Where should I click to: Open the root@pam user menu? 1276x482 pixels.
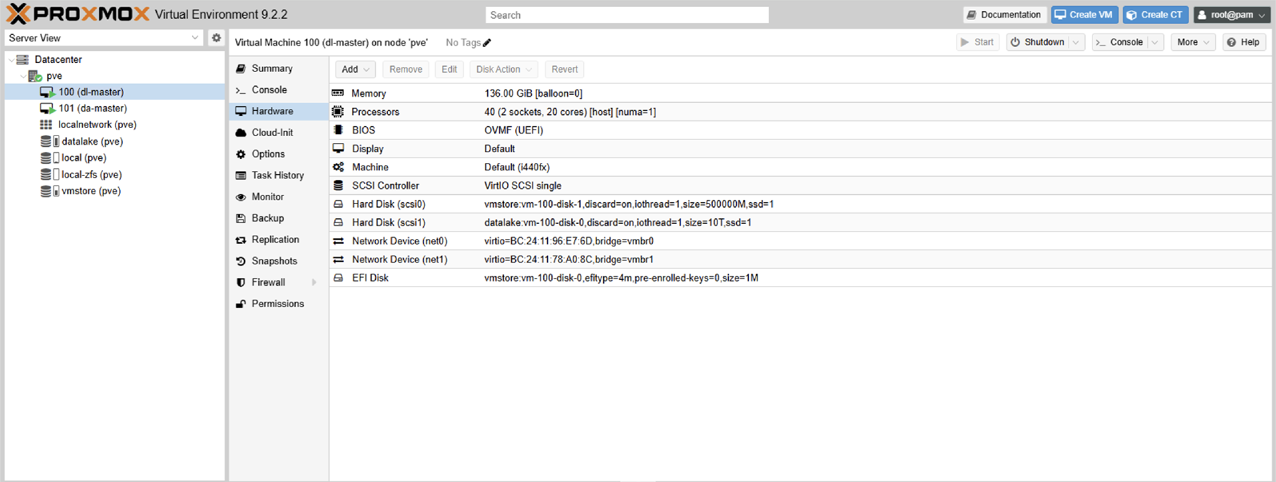click(1232, 15)
